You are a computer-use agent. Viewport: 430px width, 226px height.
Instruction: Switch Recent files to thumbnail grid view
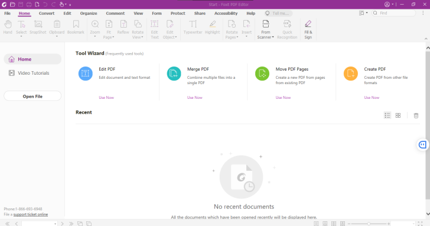[398, 115]
